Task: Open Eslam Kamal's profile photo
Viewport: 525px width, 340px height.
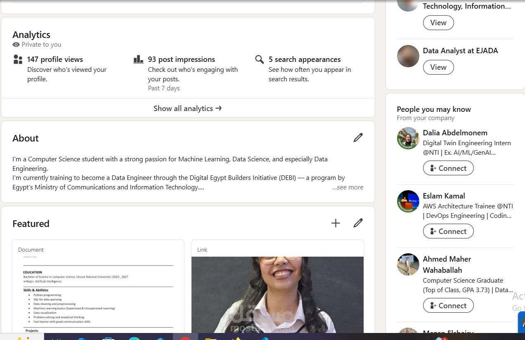Action: tap(408, 201)
